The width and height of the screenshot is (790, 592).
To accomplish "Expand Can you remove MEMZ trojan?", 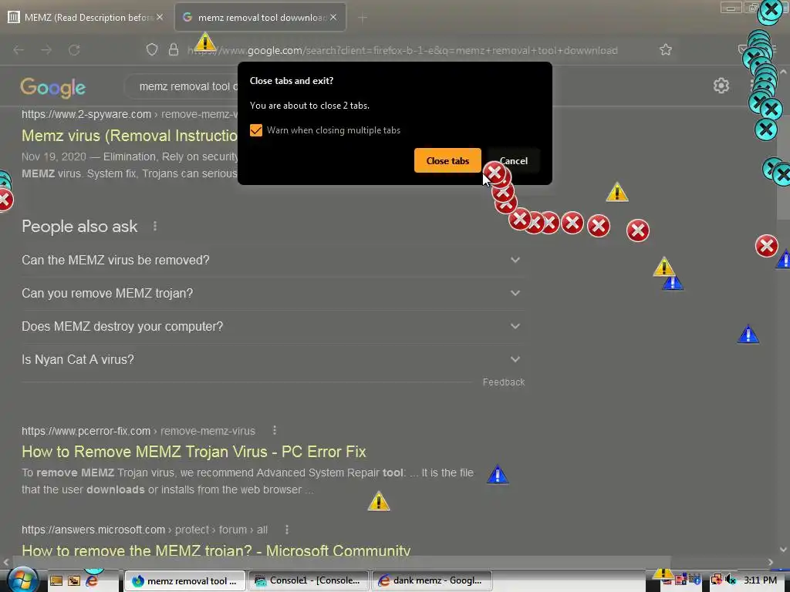I will tap(272, 294).
